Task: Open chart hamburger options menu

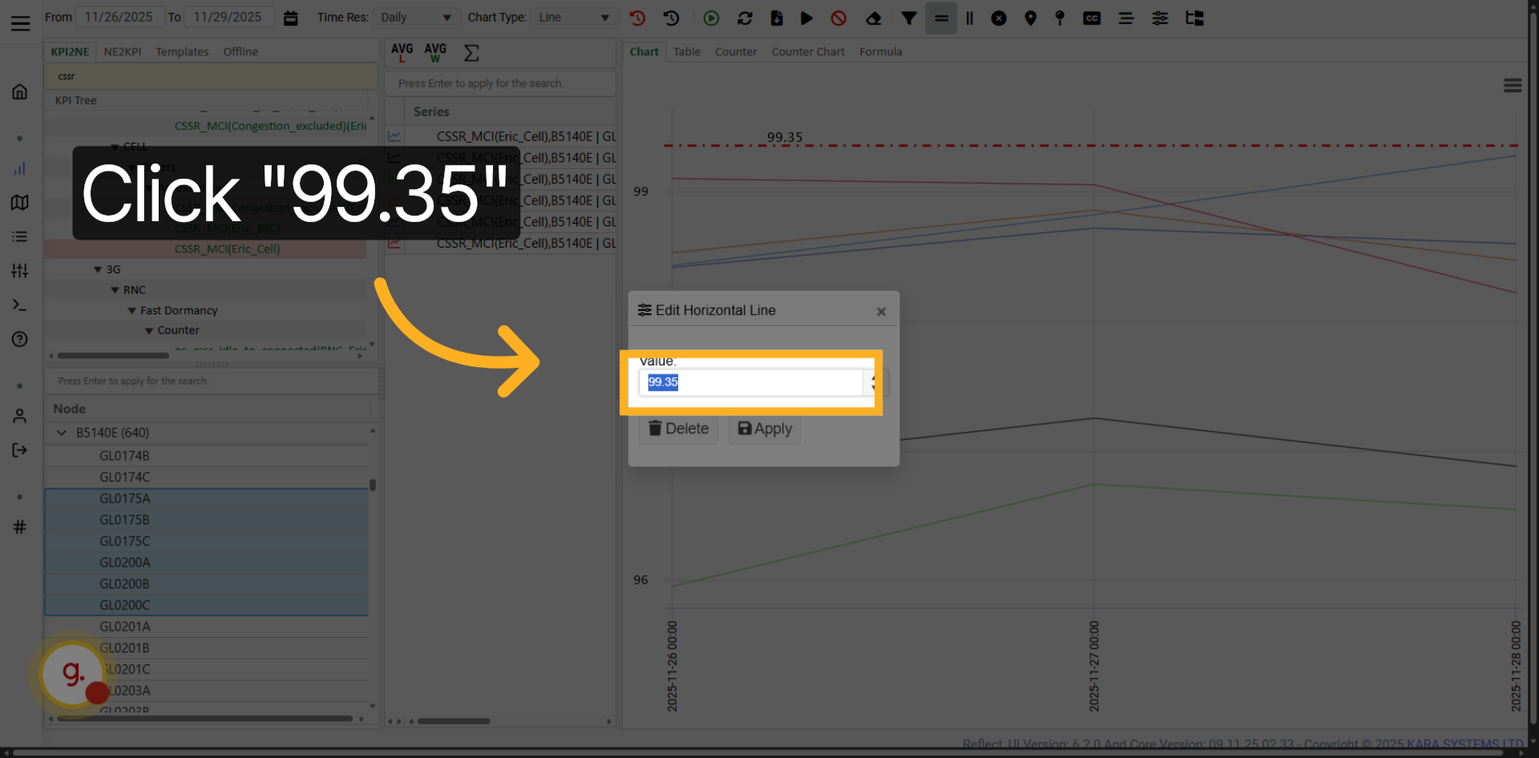Action: click(x=1513, y=86)
